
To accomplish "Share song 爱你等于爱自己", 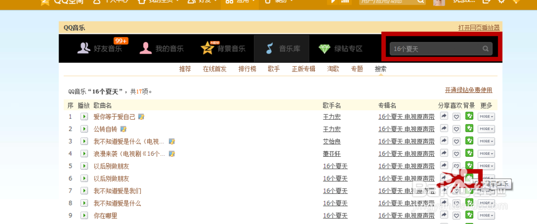I will click(444, 116).
